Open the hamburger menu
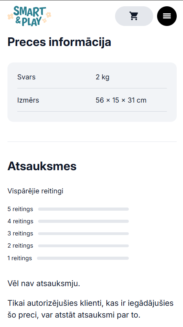The width and height of the screenshot is (183, 327). [167, 16]
